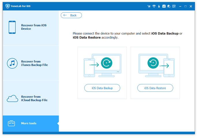This screenshot has height=138, width=197.
Task: Click the iOS restore illustration
Action: [x=156, y=66]
